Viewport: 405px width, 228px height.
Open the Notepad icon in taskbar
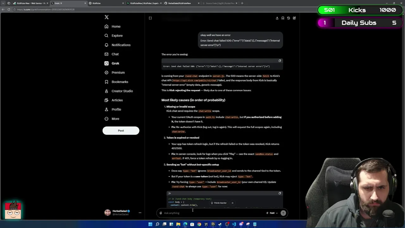click(x=255, y=224)
